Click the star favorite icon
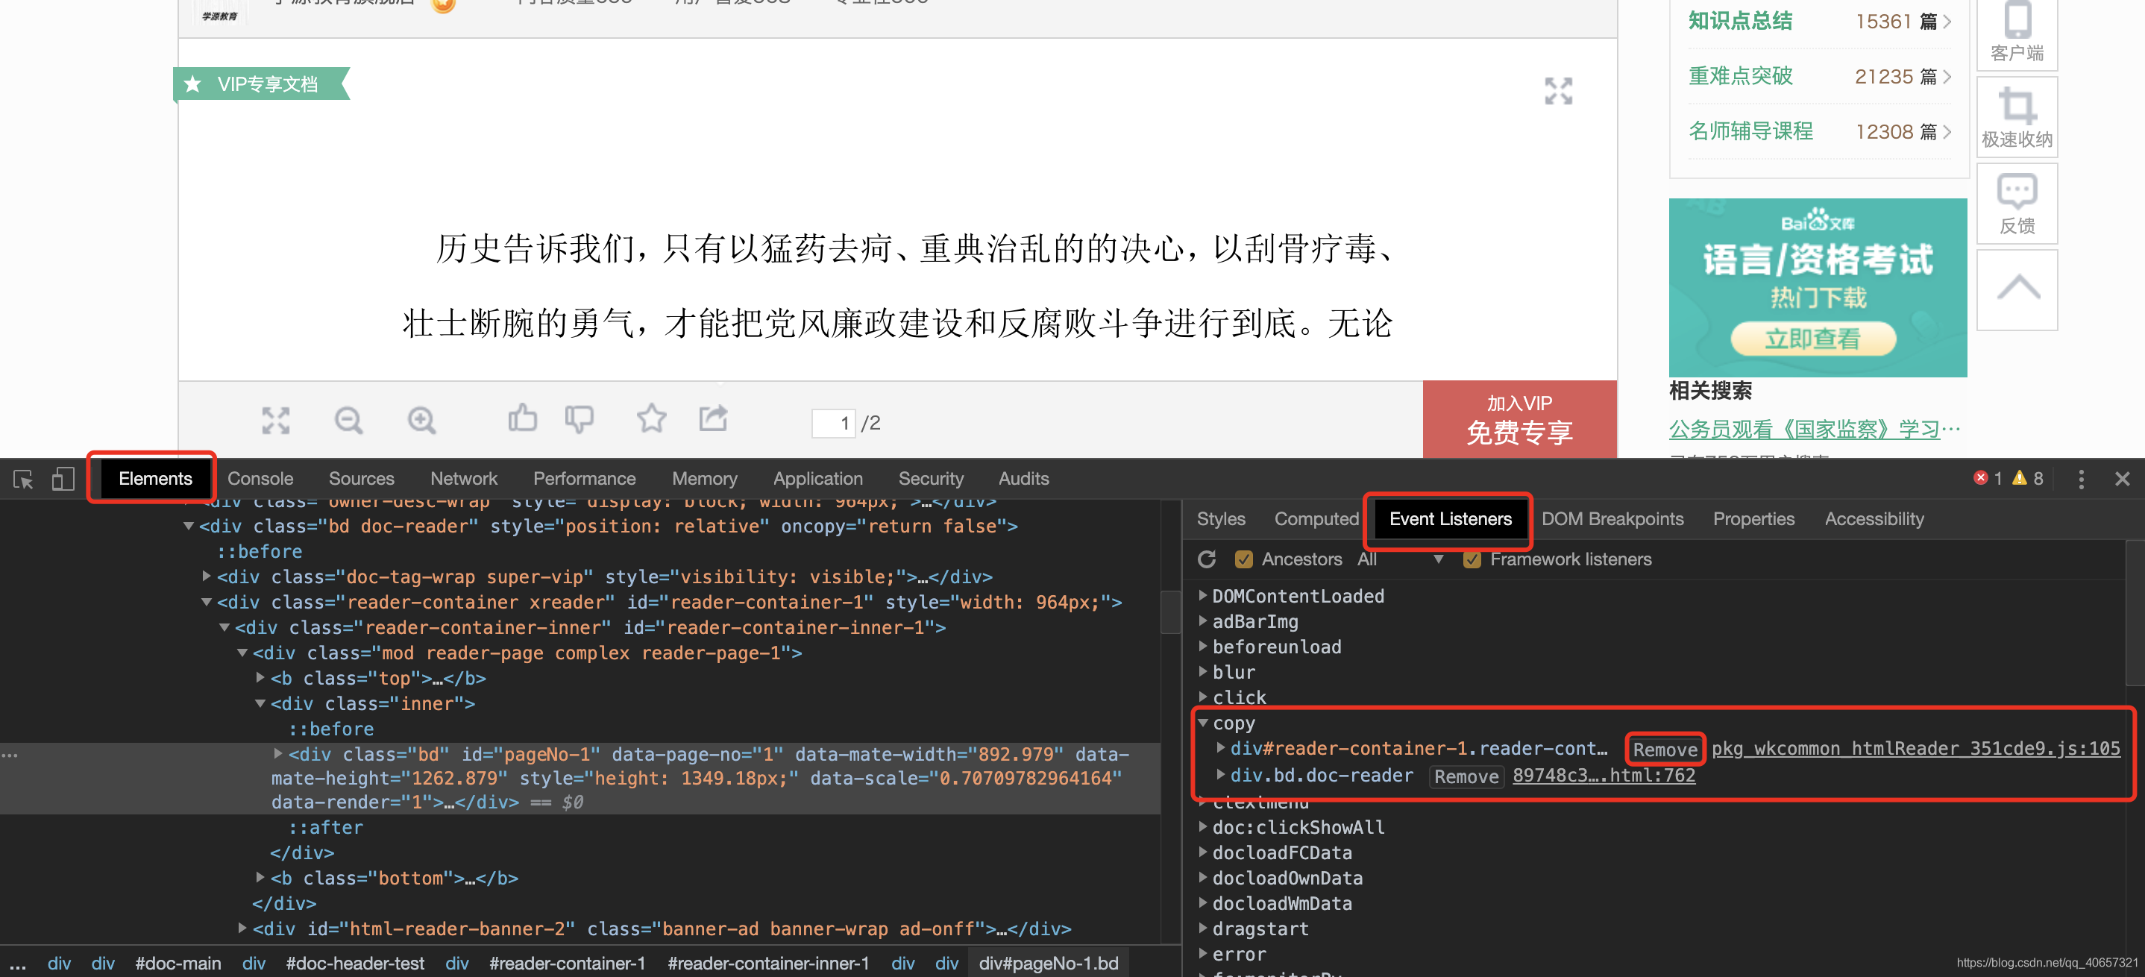The height and width of the screenshot is (977, 2145). (651, 418)
